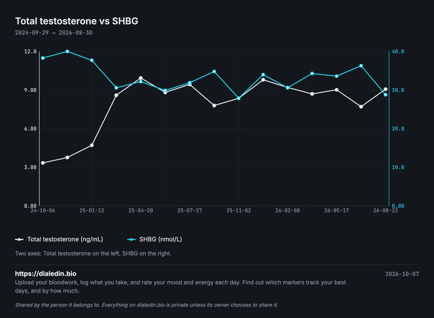Select the testosterone data point at 25-01-12
This screenshot has width=434, height=318.
point(92,145)
